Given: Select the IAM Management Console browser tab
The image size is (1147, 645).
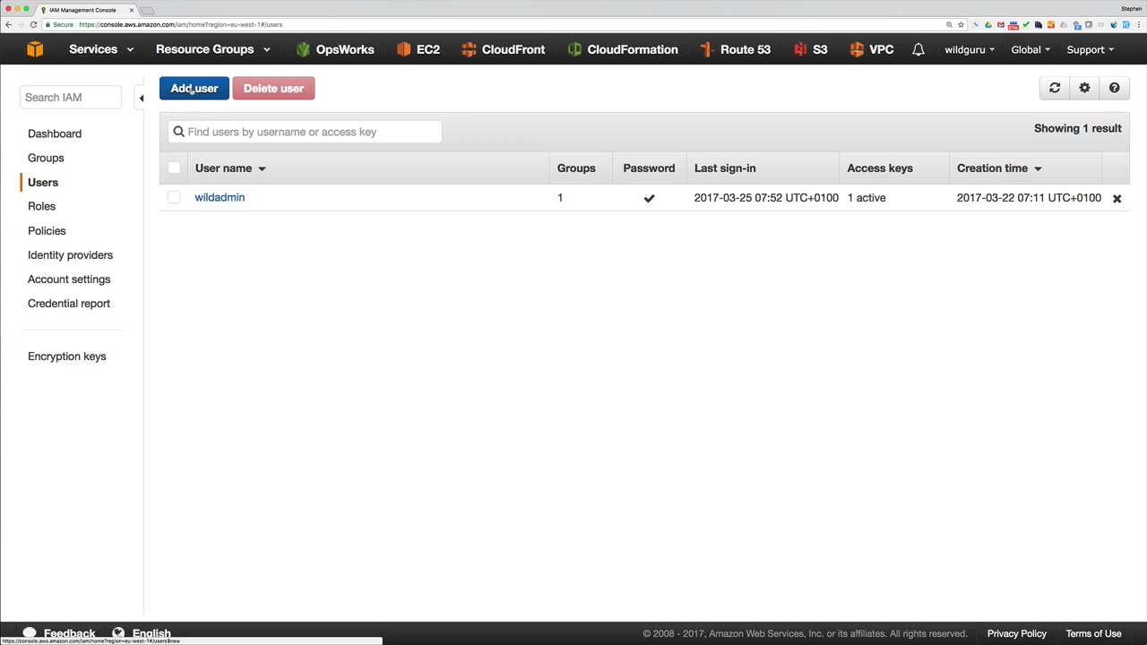Looking at the screenshot, I should tap(87, 10).
